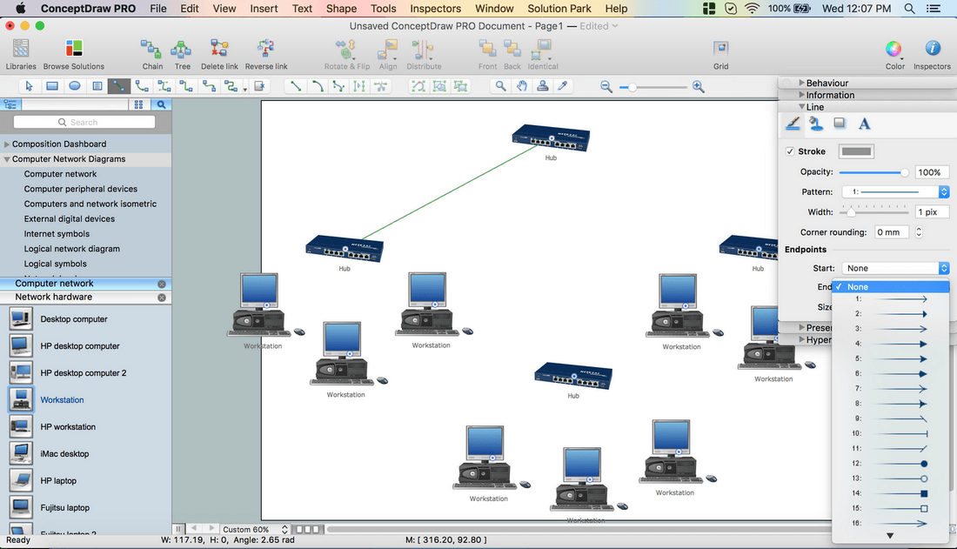This screenshot has width=957, height=549.
Task: Select the straight line drawing tool
Action: tap(296, 86)
